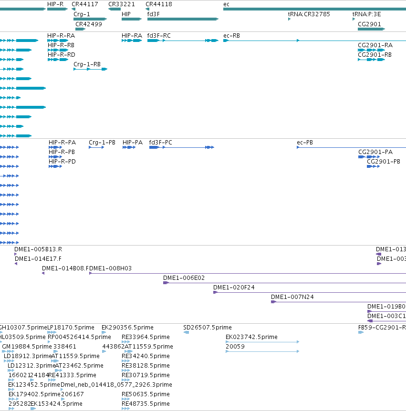Select the CR44117 gene label
The width and height of the screenshot is (406, 411).
click(x=85, y=4)
